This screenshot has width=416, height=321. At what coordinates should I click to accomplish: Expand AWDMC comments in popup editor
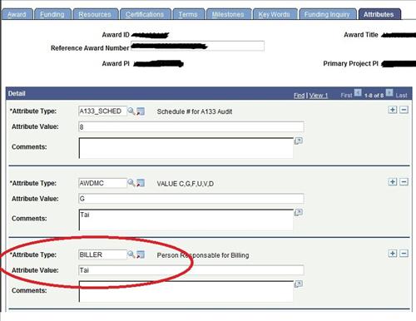(298, 213)
